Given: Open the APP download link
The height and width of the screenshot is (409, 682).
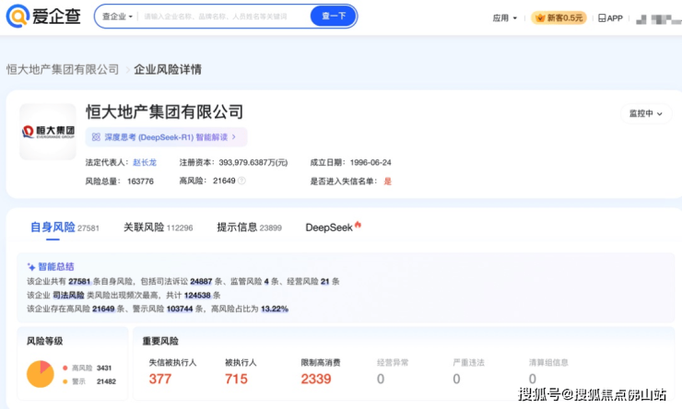Looking at the screenshot, I should pos(610,18).
